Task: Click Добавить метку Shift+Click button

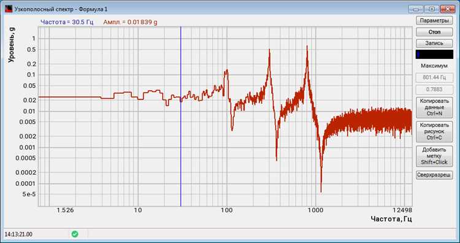Action: click(434, 156)
